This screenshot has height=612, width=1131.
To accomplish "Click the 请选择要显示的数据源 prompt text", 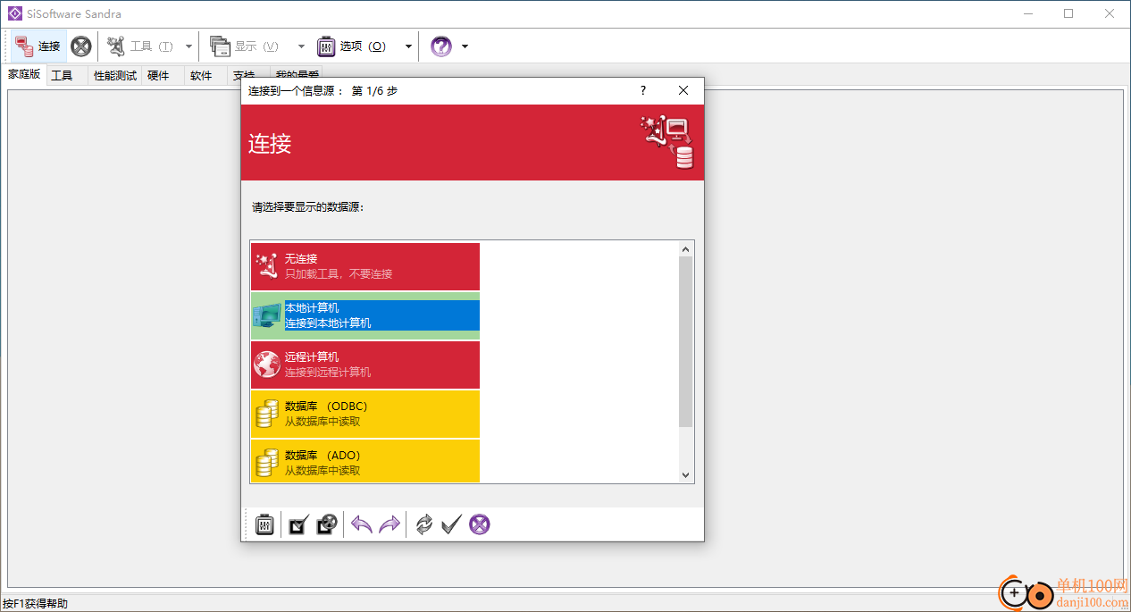I will tap(307, 207).
